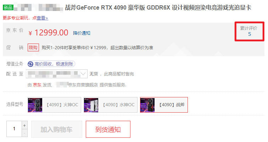Open the 降价通知 price-drop alert link
This screenshot has width=268, height=142.
(x=82, y=33)
